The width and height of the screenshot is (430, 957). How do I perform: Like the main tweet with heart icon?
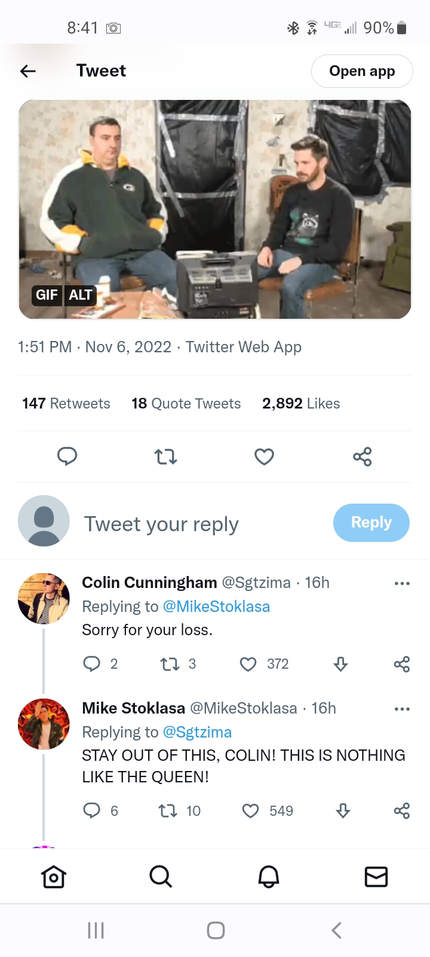pos(264,457)
